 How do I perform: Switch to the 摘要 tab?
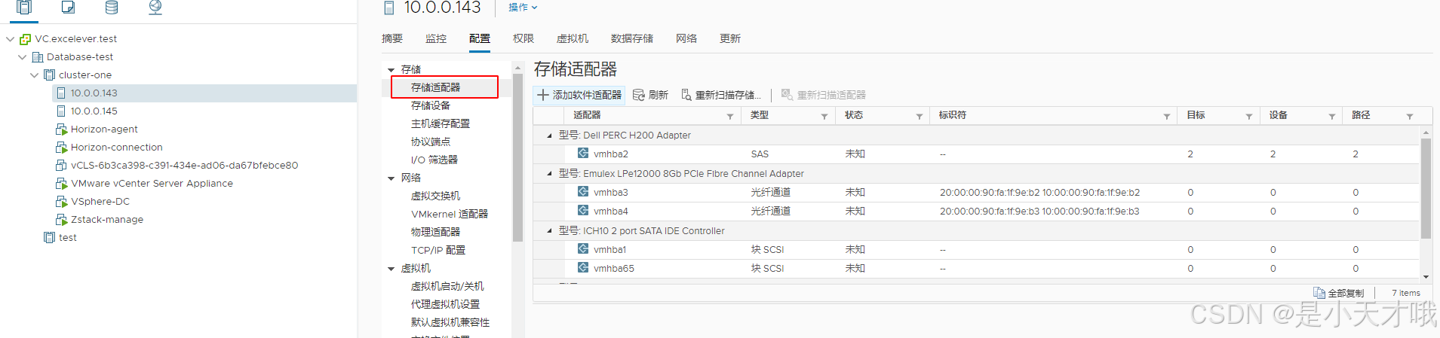392,38
